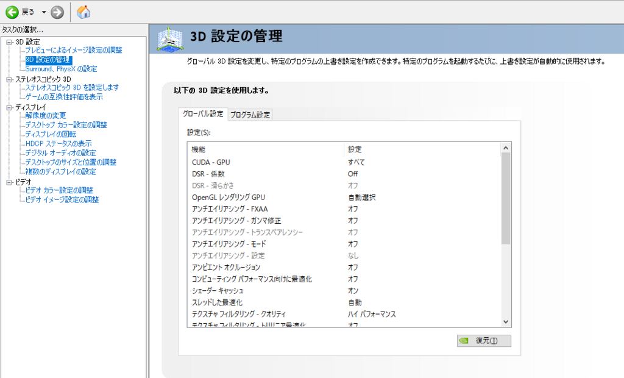Click the settings list scrollbar thumb

pos(506,198)
